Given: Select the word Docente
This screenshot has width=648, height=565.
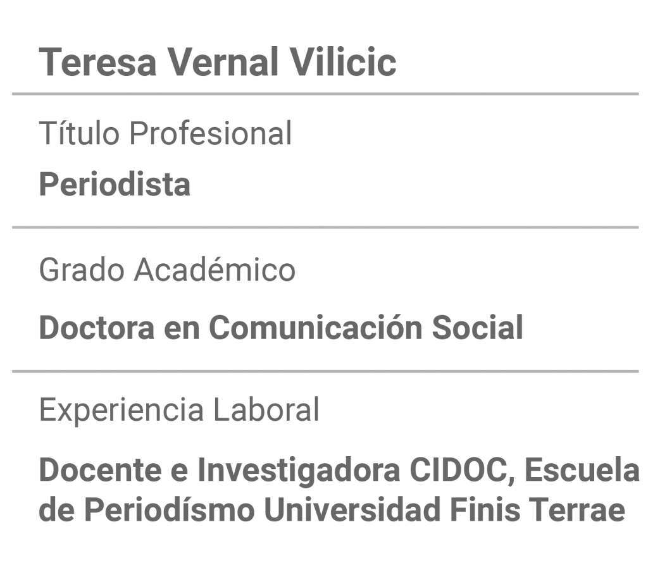Looking at the screenshot, I should coord(100,470).
